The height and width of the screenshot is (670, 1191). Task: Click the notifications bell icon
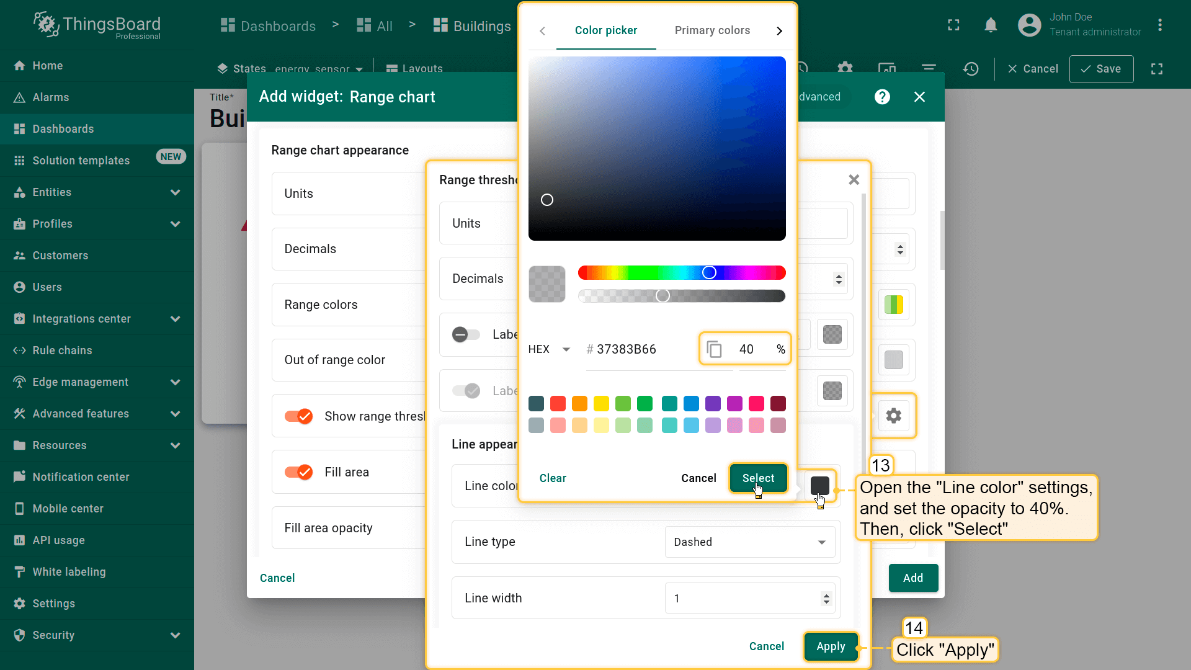click(991, 25)
